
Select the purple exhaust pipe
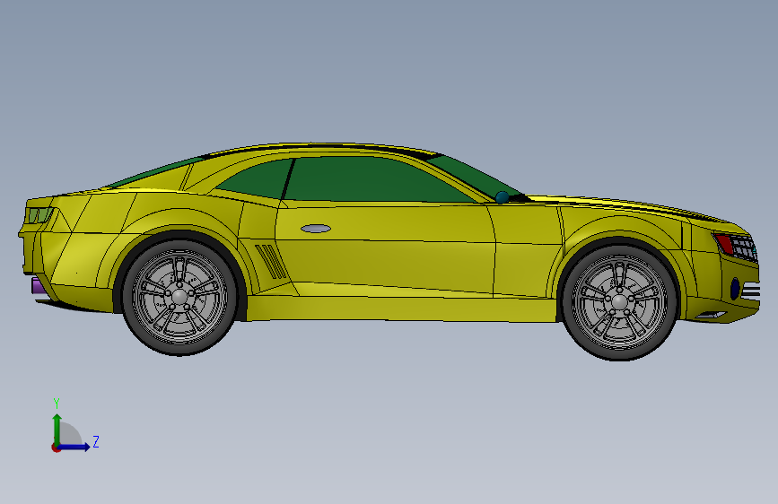(38, 286)
